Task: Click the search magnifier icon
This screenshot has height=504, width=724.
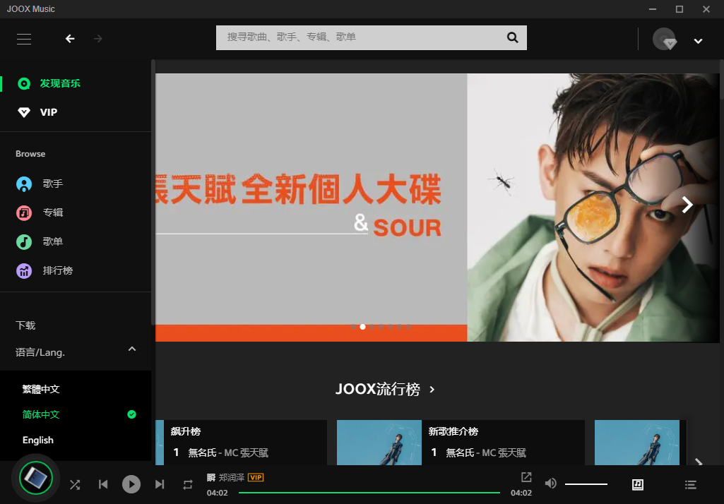Action: (x=513, y=37)
